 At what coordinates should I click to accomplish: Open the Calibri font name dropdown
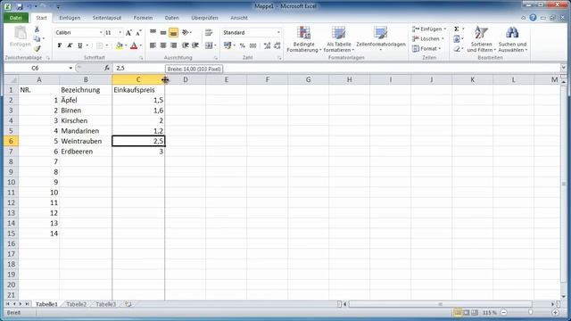pos(101,33)
